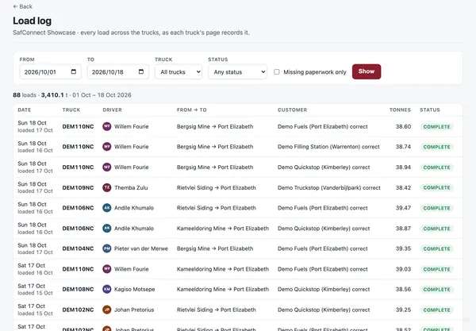Click the Load log heading
The height and width of the screenshot is (331, 476).
(33, 21)
